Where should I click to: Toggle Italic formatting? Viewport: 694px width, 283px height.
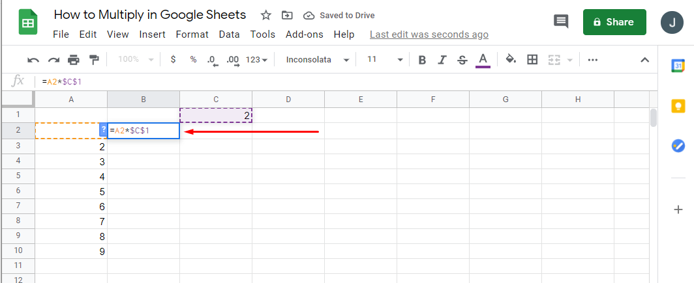(x=442, y=60)
